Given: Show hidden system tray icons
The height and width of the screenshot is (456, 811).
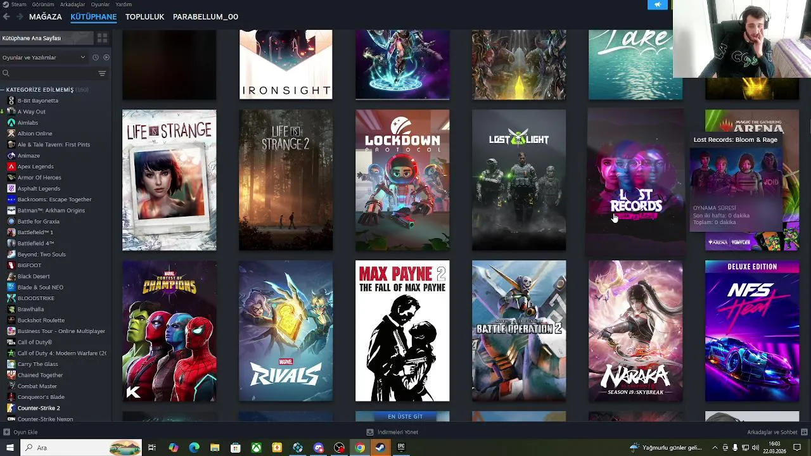Looking at the screenshot, I should point(715,448).
